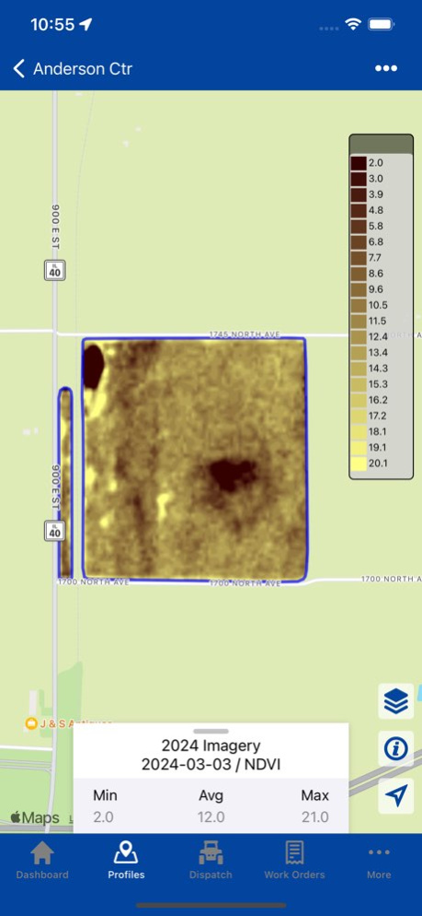
Task: Show the map info button
Action: 395,748
